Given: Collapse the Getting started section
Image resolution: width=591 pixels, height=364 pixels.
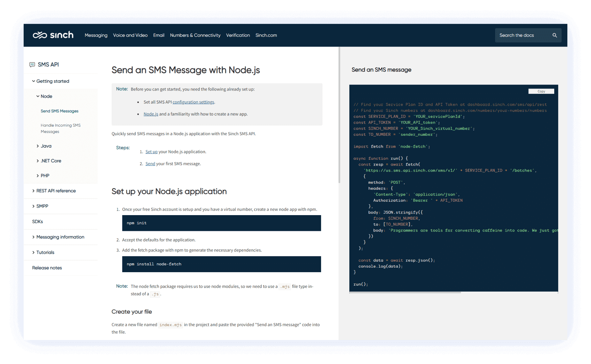Looking at the screenshot, I should [33, 81].
